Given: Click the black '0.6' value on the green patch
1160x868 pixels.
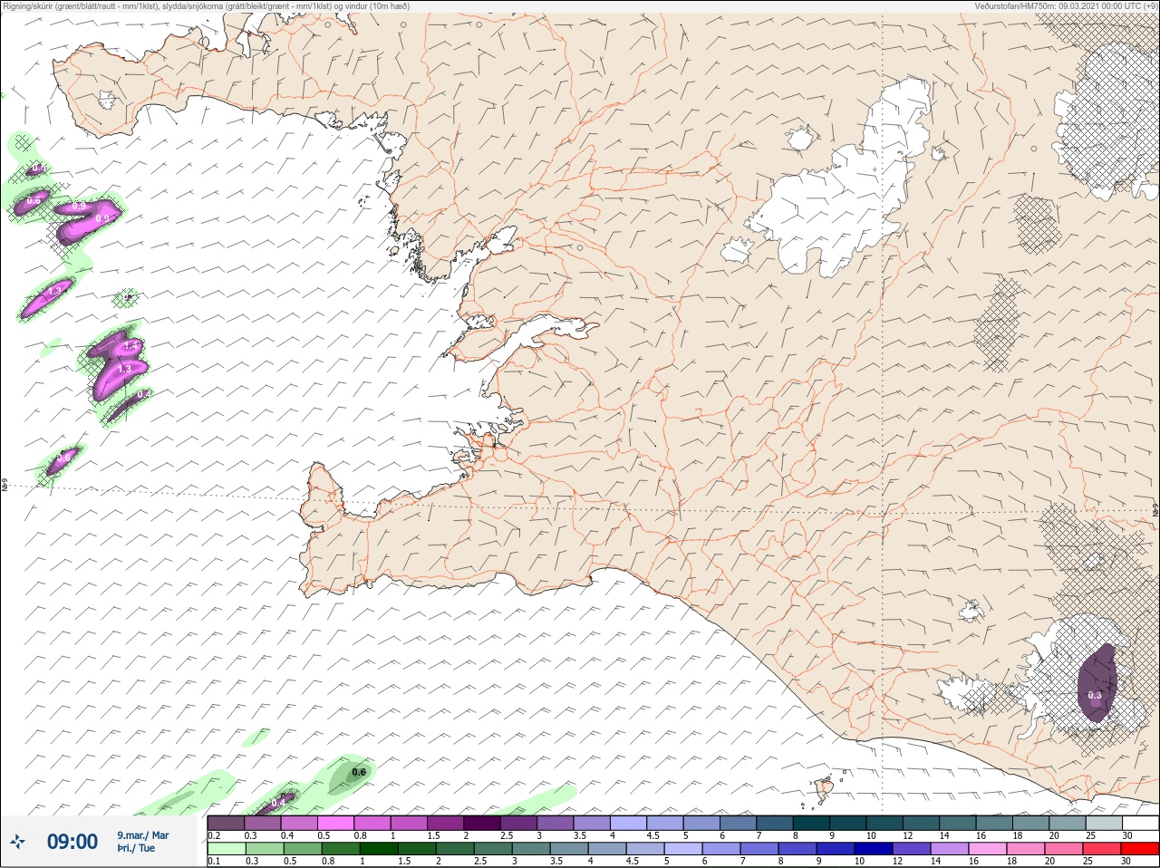Looking at the screenshot, I should click(358, 772).
